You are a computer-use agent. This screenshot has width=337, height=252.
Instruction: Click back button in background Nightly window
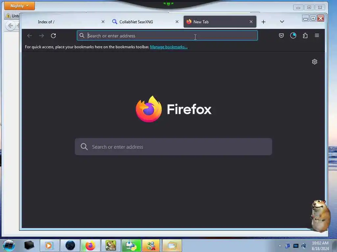[10, 26]
